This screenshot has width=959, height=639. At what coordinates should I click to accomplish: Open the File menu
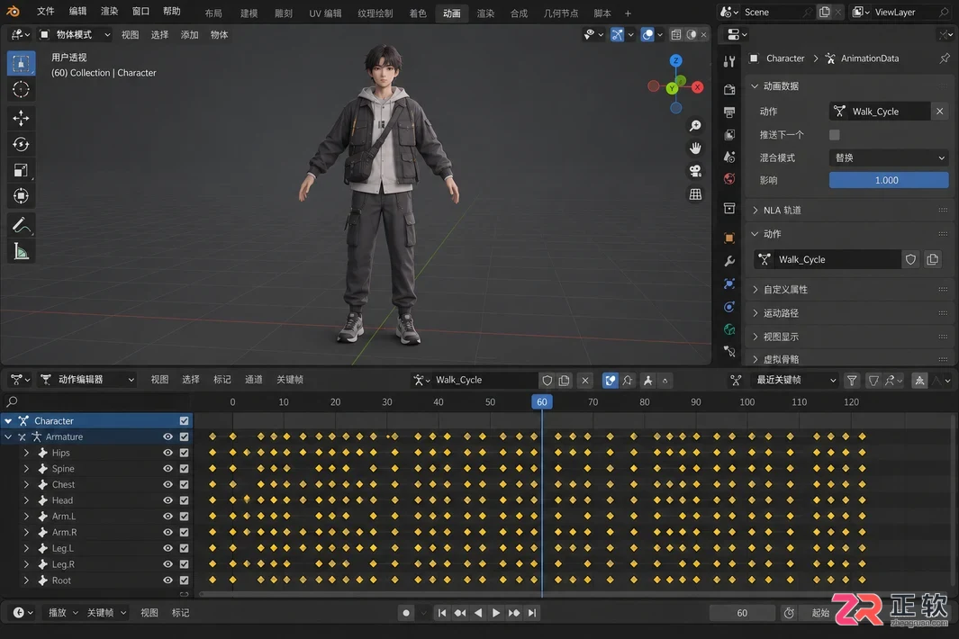[45, 11]
